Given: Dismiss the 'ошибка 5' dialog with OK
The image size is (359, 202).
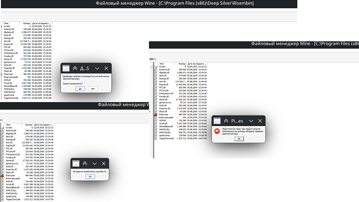Looking at the screenshot, I should click(x=90, y=176).
